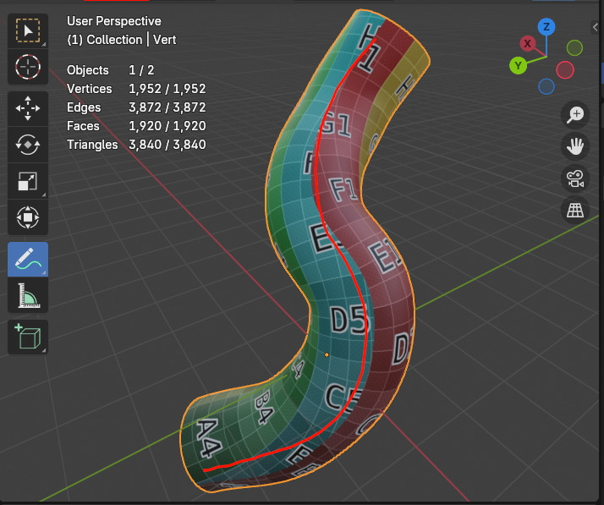
Task: Pick the Rotate tool
Action: [x=28, y=145]
